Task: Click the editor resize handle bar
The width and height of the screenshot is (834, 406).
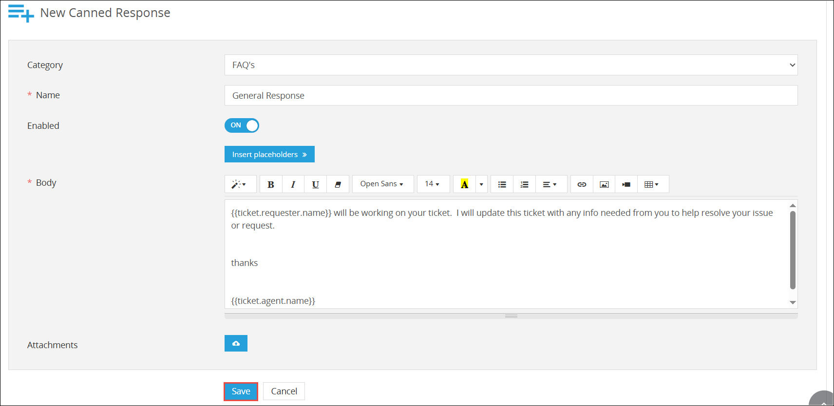Action: click(x=511, y=316)
